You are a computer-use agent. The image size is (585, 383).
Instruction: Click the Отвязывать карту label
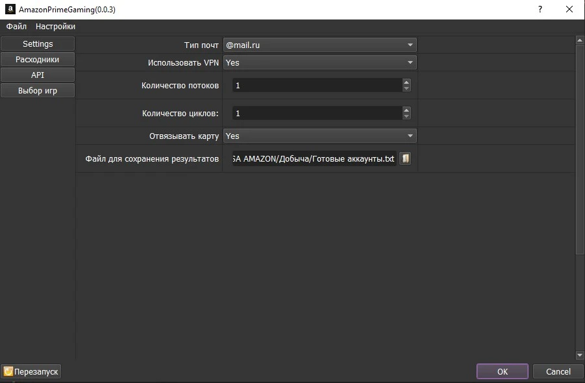click(184, 136)
